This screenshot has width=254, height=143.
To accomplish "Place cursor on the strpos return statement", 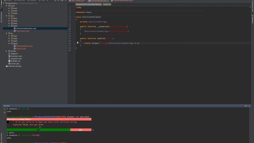I will tap(112, 43).
